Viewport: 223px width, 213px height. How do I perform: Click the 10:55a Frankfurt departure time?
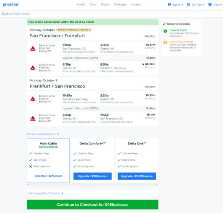click(x=67, y=96)
